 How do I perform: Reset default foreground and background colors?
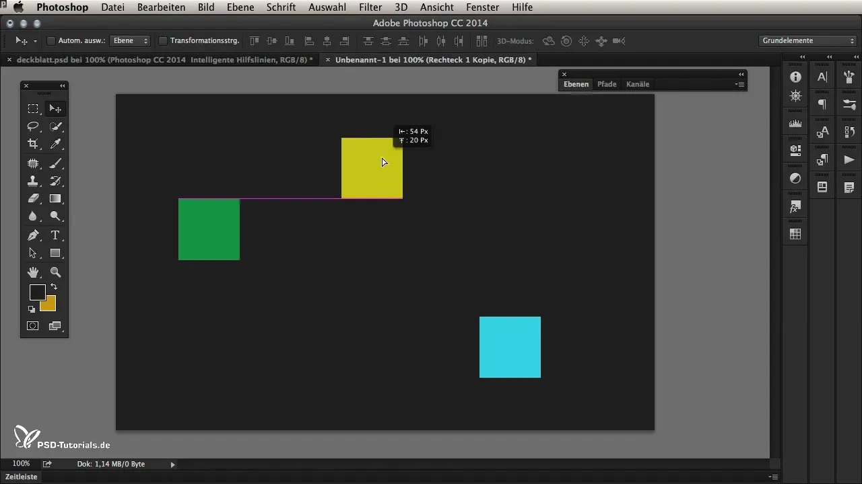[x=31, y=309]
